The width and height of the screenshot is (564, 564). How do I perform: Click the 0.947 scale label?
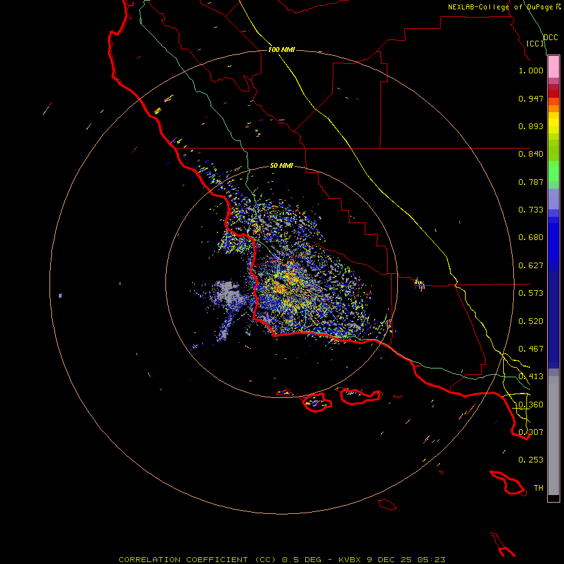tap(531, 98)
